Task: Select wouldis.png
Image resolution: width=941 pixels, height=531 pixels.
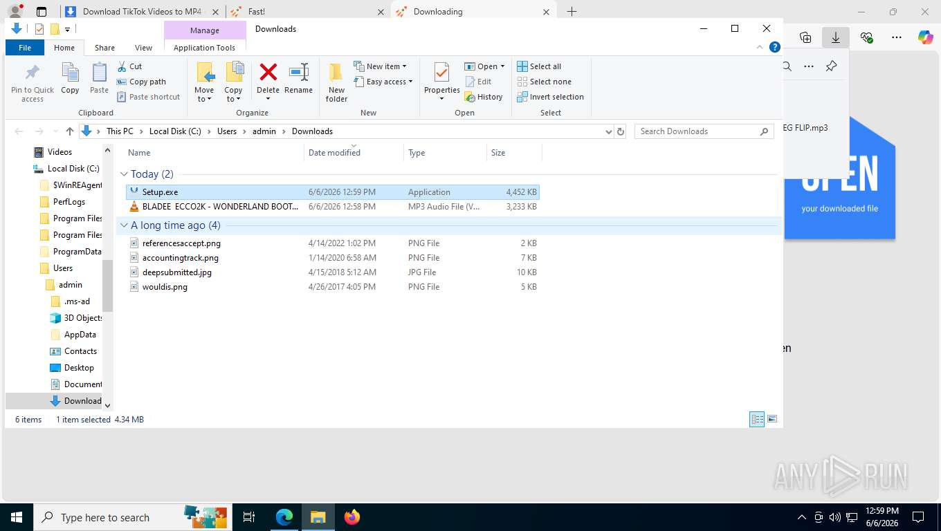Action: click(x=332, y=287)
